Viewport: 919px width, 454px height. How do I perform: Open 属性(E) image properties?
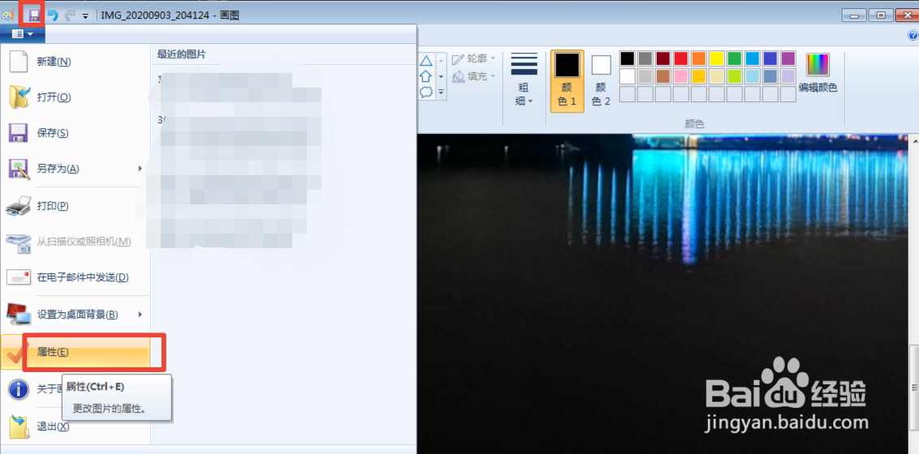tap(75, 352)
